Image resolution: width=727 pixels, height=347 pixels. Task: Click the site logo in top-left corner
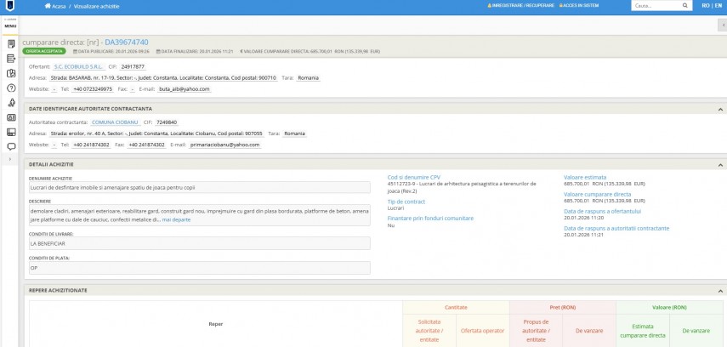(x=10, y=6)
